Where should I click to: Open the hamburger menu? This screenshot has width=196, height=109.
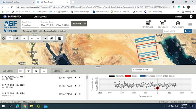(190, 25)
